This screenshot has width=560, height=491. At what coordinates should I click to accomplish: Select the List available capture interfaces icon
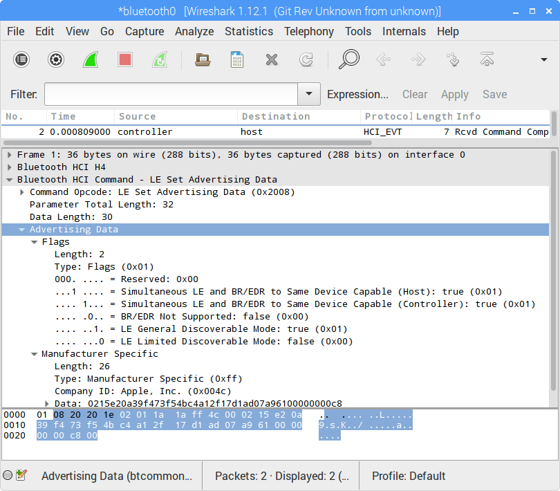21,59
